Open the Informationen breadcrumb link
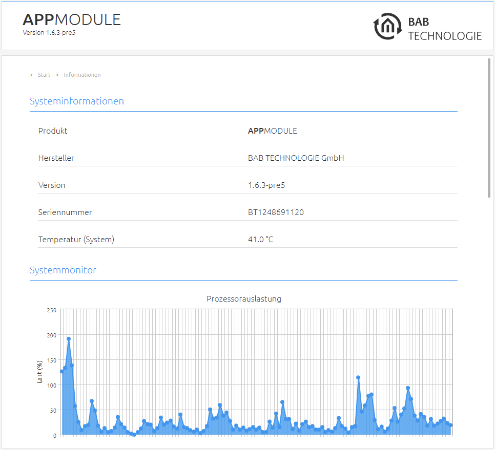This screenshot has width=495, height=450. [x=82, y=75]
